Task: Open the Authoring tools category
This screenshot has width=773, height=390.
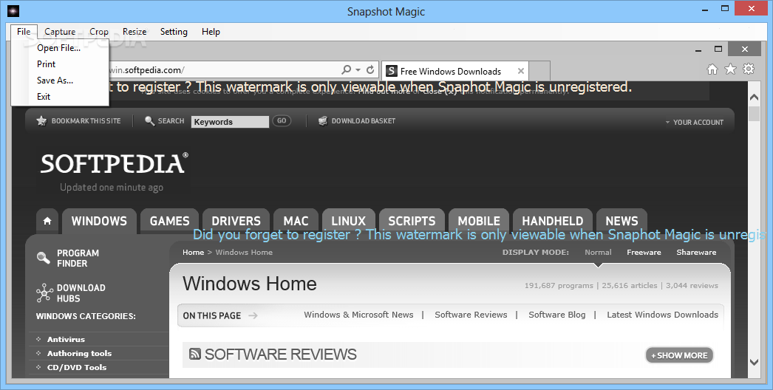Action: click(79, 353)
